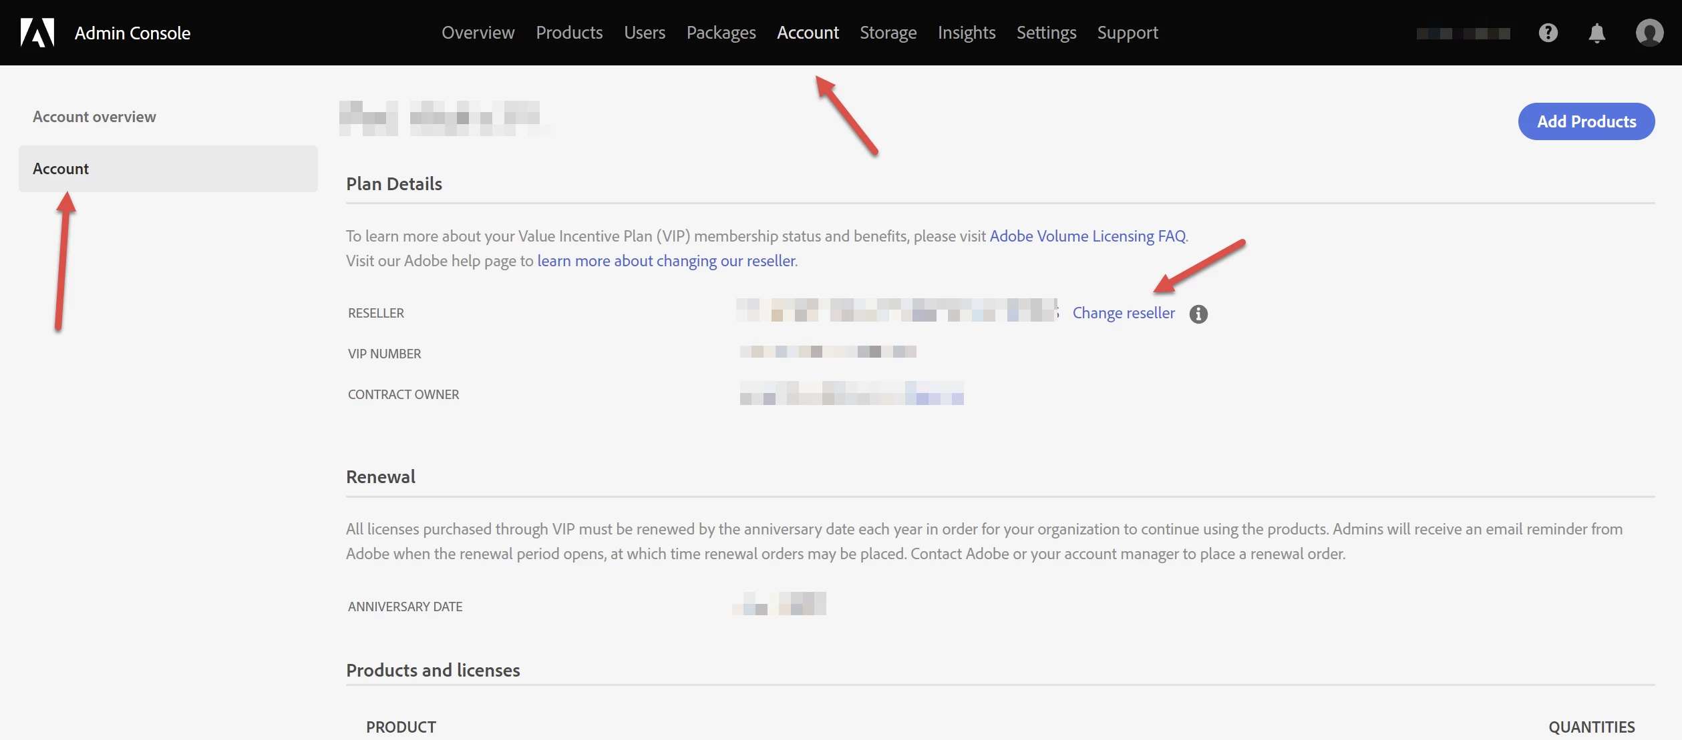
Task: Open the Settings tab
Action: pos(1046,33)
